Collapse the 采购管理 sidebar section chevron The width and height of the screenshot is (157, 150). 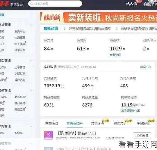[x=31, y=126]
